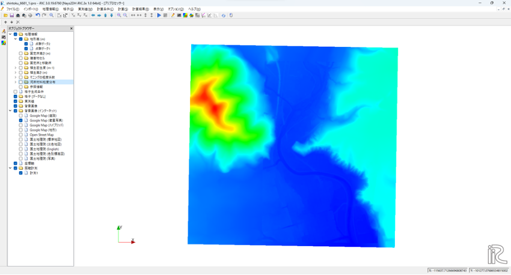Check the 固定床高さ (m) checkbox
Screen dimensions: 511x275
coord(21,53)
